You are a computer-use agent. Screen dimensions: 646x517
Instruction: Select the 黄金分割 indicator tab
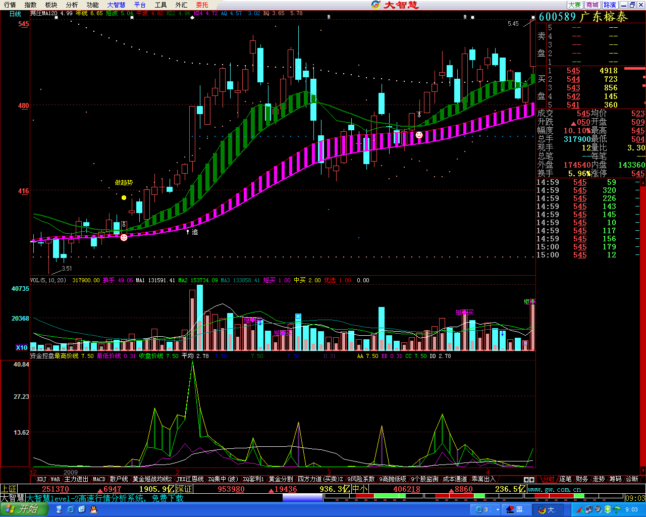pos(281,479)
